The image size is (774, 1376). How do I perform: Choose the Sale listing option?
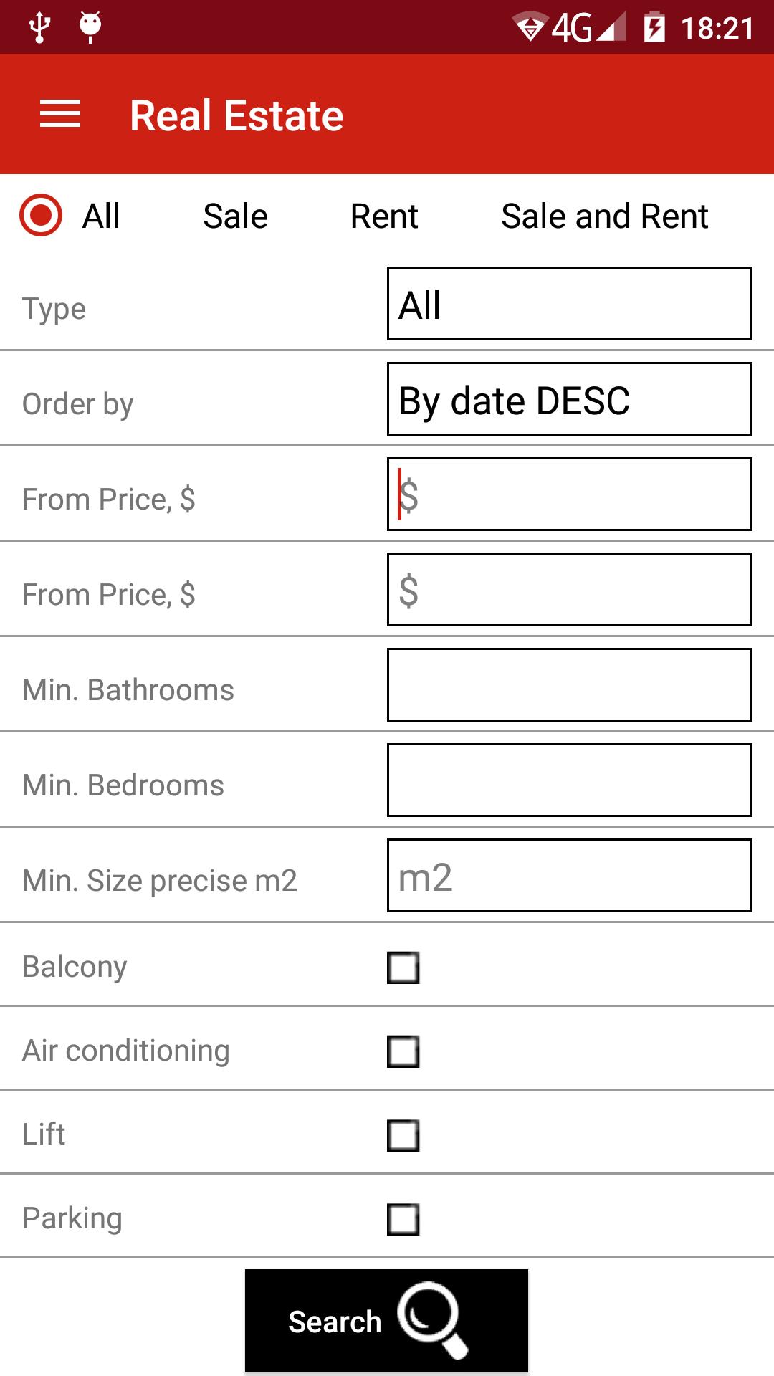[235, 216]
